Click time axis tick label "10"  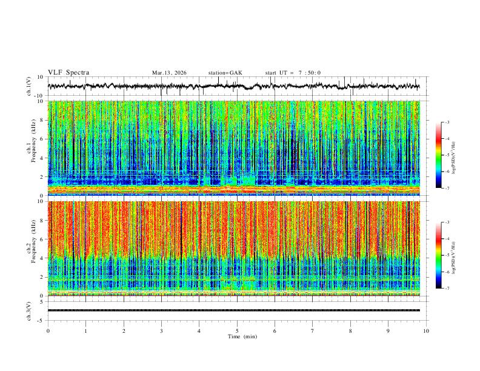tap(426, 331)
